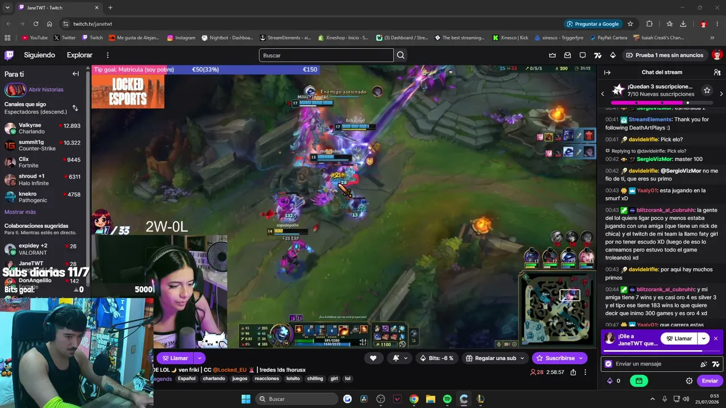Open Prime loot crown icon

[552, 55]
